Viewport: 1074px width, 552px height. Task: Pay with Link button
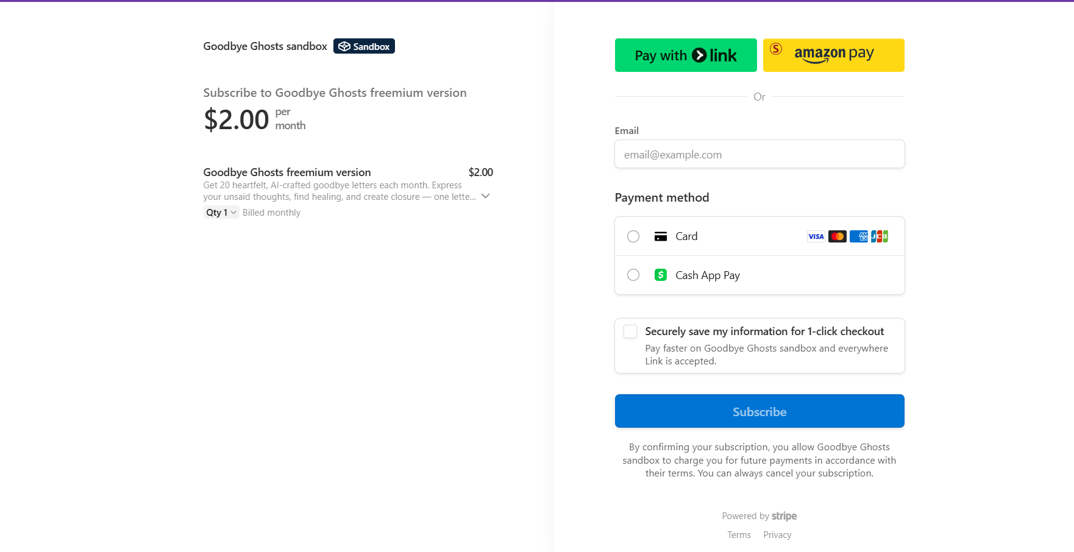coord(686,55)
